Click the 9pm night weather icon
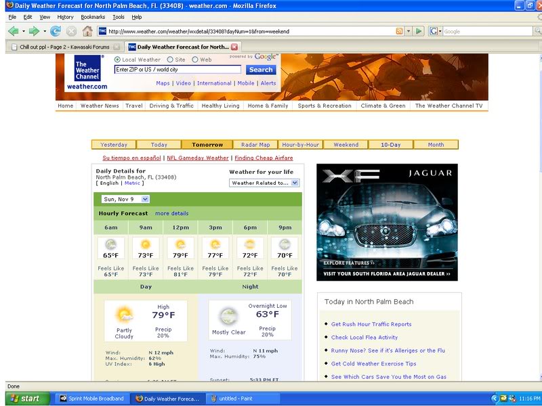Image resolution: width=542 pixels, height=406 pixels. pyautogui.click(x=285, y=245)
